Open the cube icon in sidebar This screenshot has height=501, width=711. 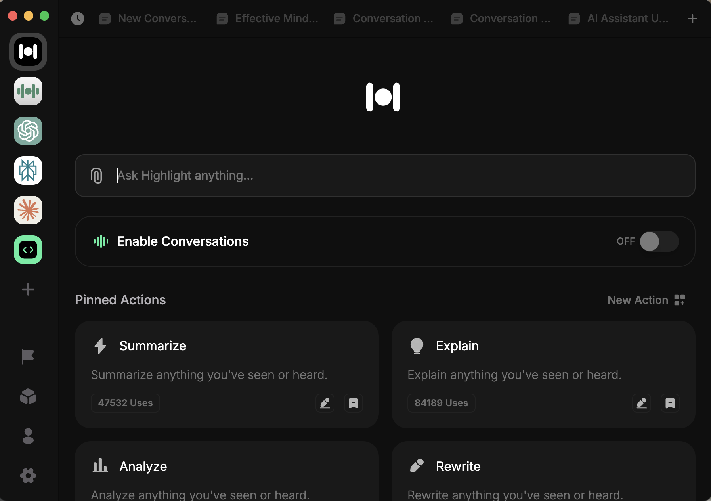(28, 396)
